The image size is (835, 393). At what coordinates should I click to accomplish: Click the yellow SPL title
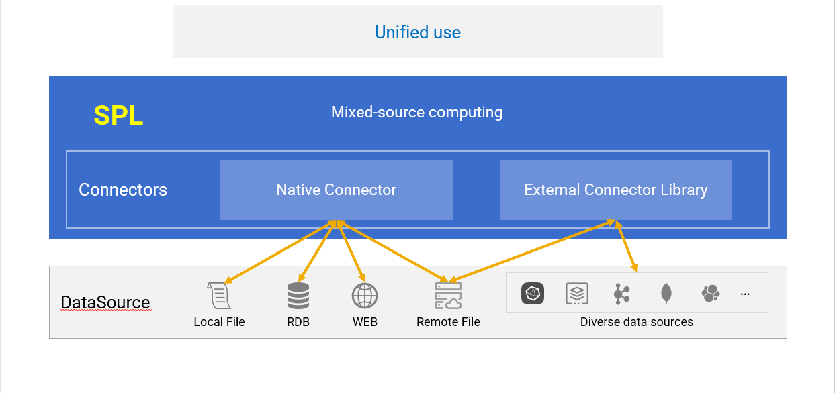(118, 116)
